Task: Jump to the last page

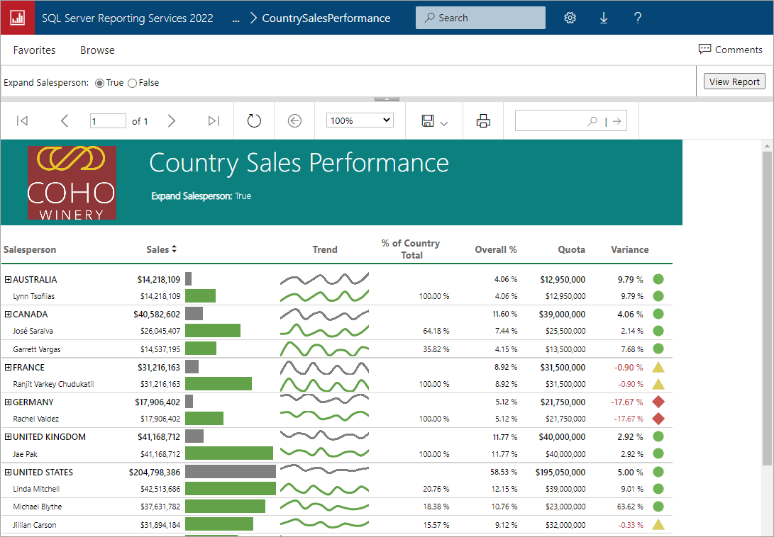Action: [214, 120]
